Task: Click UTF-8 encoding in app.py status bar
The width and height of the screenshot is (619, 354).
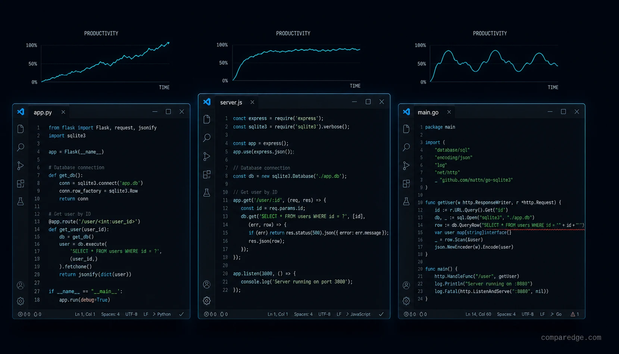Action: [x=131, y=314]
